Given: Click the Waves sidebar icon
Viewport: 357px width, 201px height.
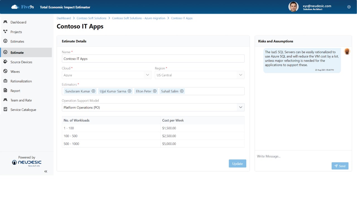Looking at the screenshot, I should 5,71.
